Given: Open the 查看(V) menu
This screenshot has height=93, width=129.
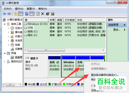Looking at the screenshot, I should [x=31, y=9].
